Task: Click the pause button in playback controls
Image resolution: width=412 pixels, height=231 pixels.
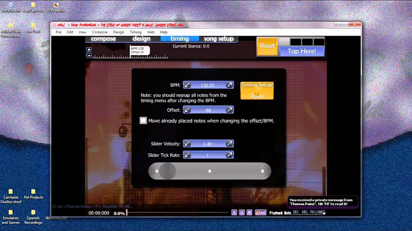Action: pyautogui.click(x=241, y=212)
